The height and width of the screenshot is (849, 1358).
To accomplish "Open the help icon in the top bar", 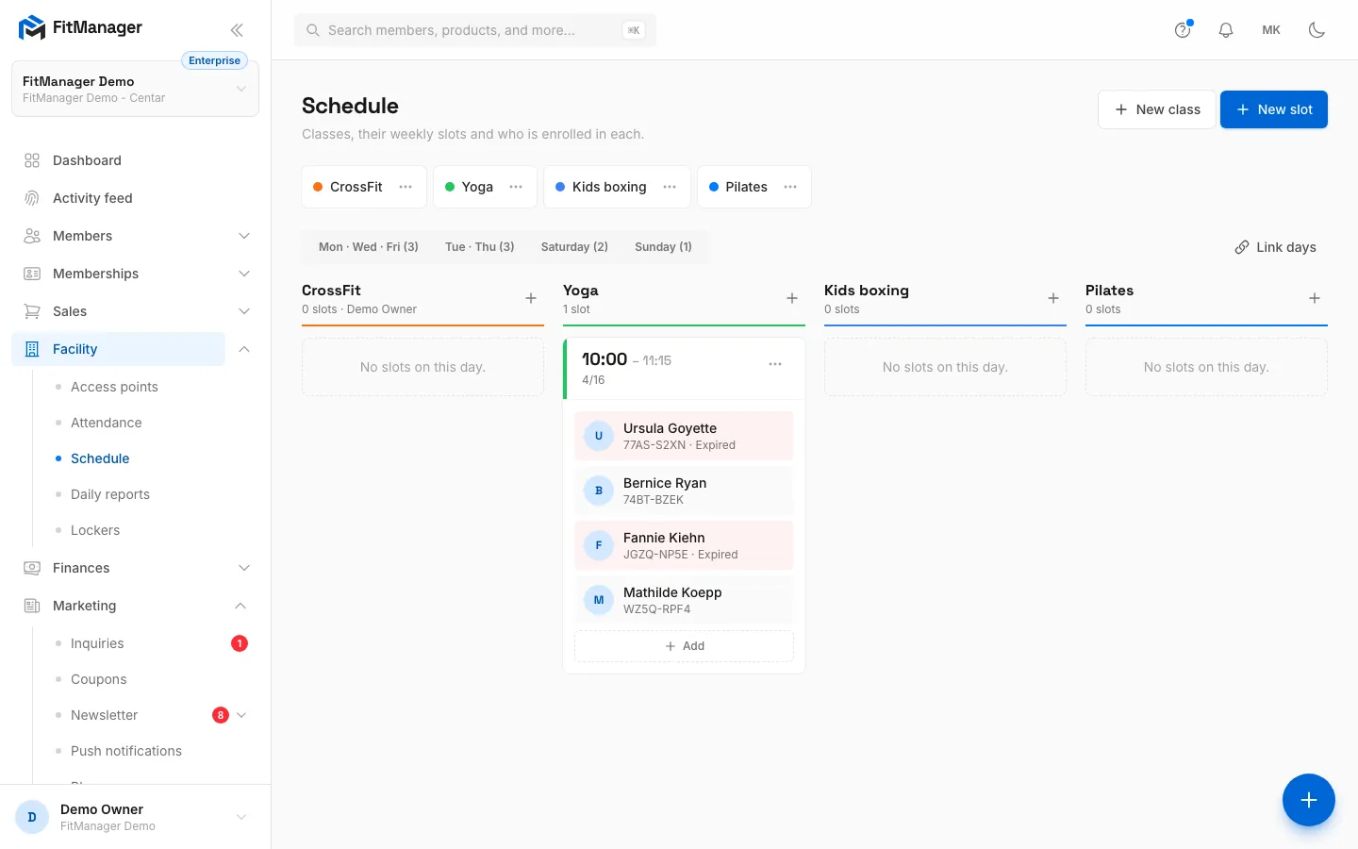I will pos(1183,30).
